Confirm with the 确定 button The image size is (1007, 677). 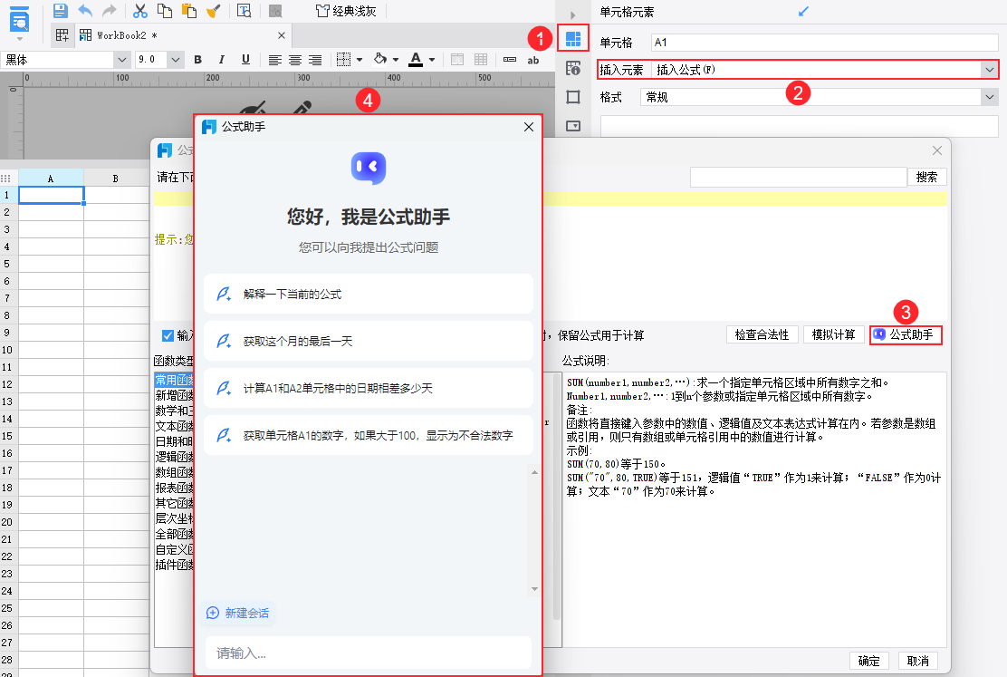pyautogui.click(x=869, y=661)
